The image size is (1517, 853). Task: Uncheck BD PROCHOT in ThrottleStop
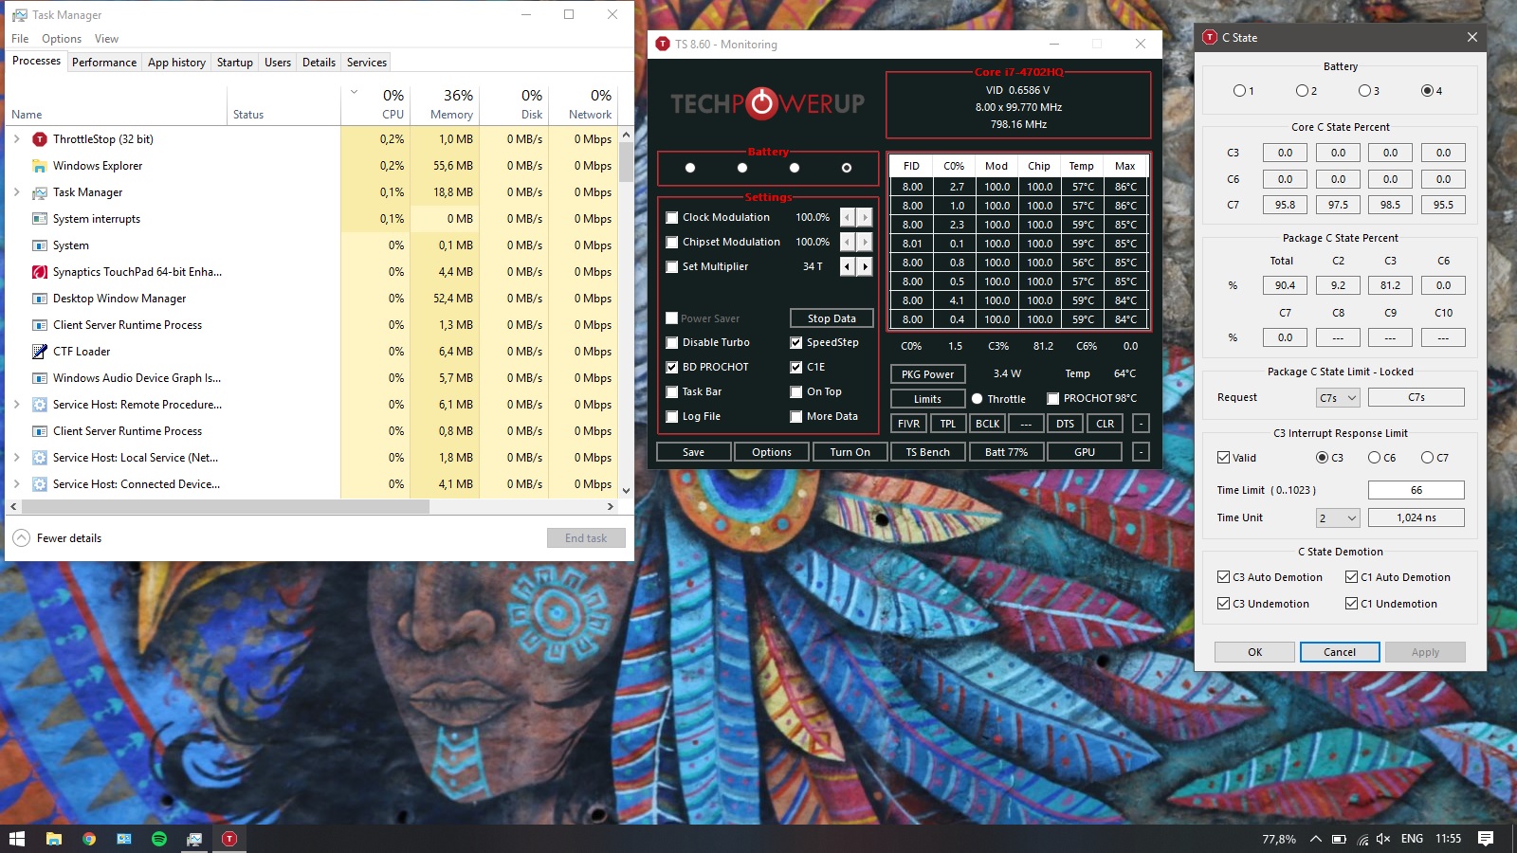pyautogui.click(x=672, y=367)
